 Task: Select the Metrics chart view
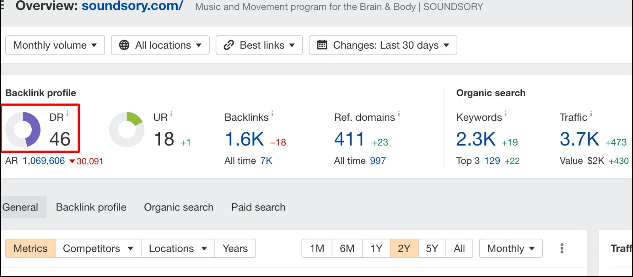[x=30, y=249]
